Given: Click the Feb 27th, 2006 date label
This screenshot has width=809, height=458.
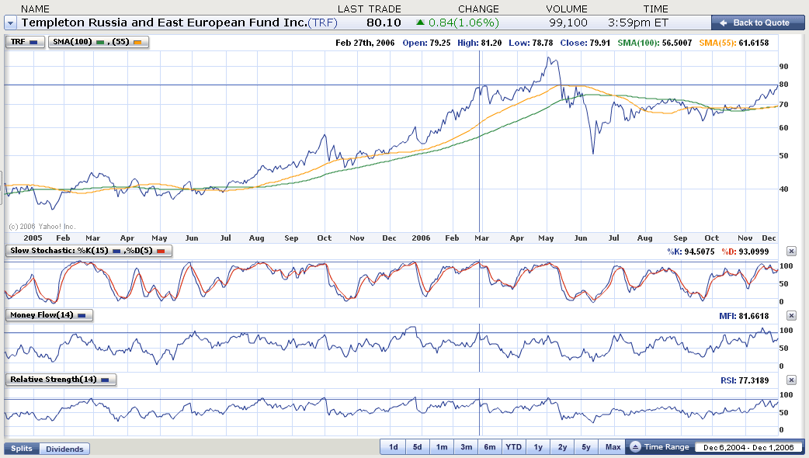Looking at the screenshot, I should pyautogui.click(x=365, y=43).
